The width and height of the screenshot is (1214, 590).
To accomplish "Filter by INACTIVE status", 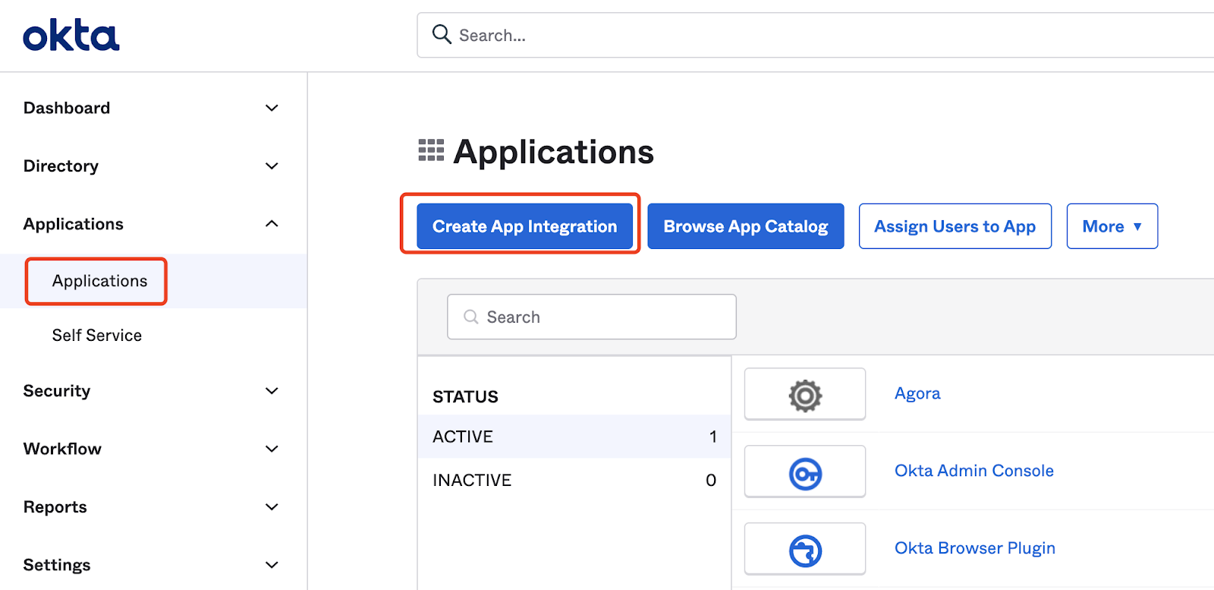I will click(574, 480).
